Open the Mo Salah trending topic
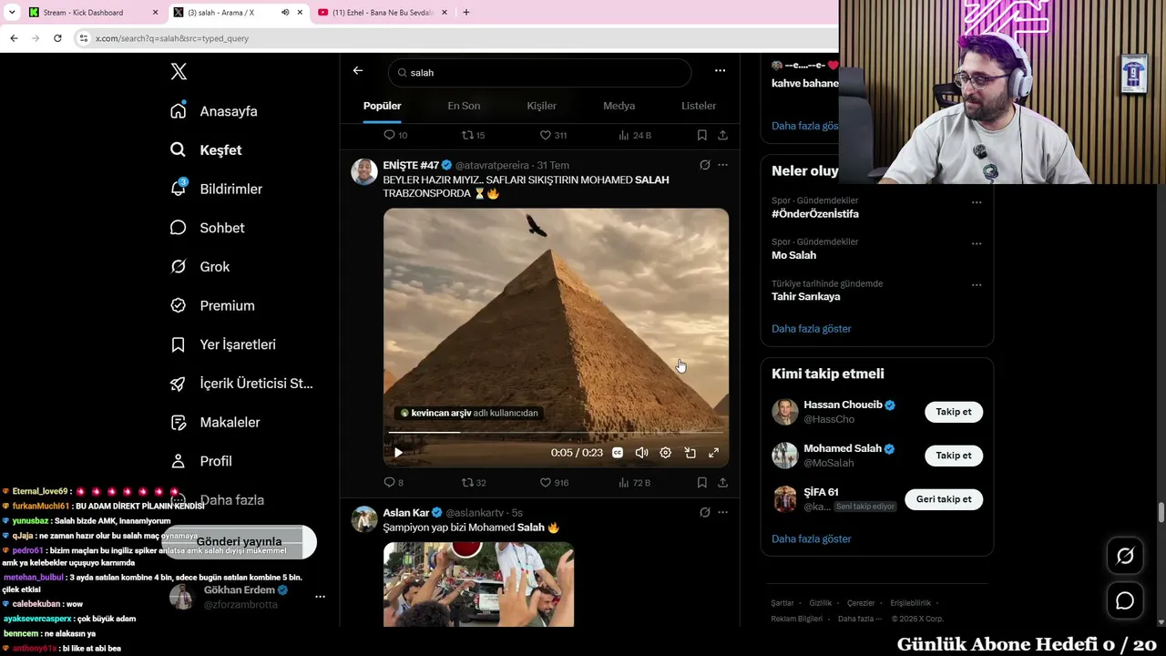The height and width of the screenshot is (656, 1166). (793, 255)
